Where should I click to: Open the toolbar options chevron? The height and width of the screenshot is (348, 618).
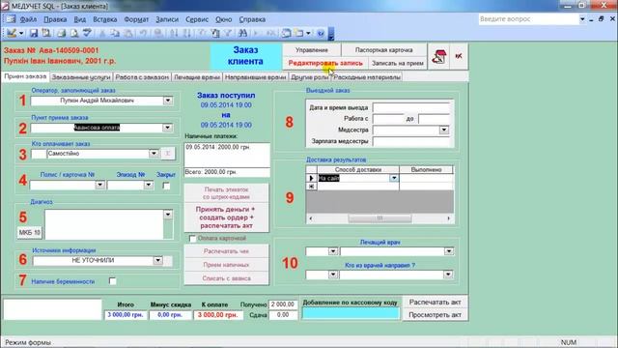pyautogui.click(x=331, y=34)
